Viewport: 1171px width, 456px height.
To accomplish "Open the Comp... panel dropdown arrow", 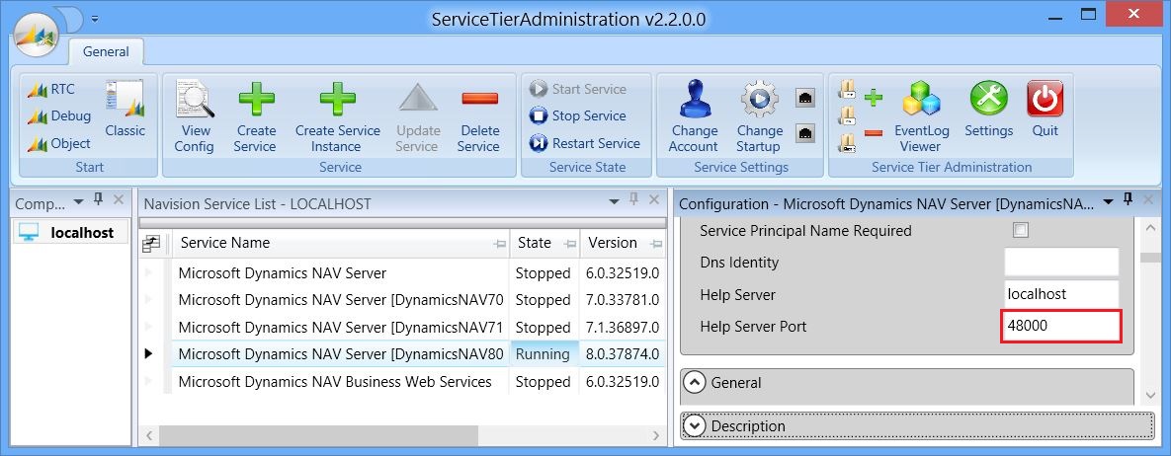I will (x=78, y=201).
